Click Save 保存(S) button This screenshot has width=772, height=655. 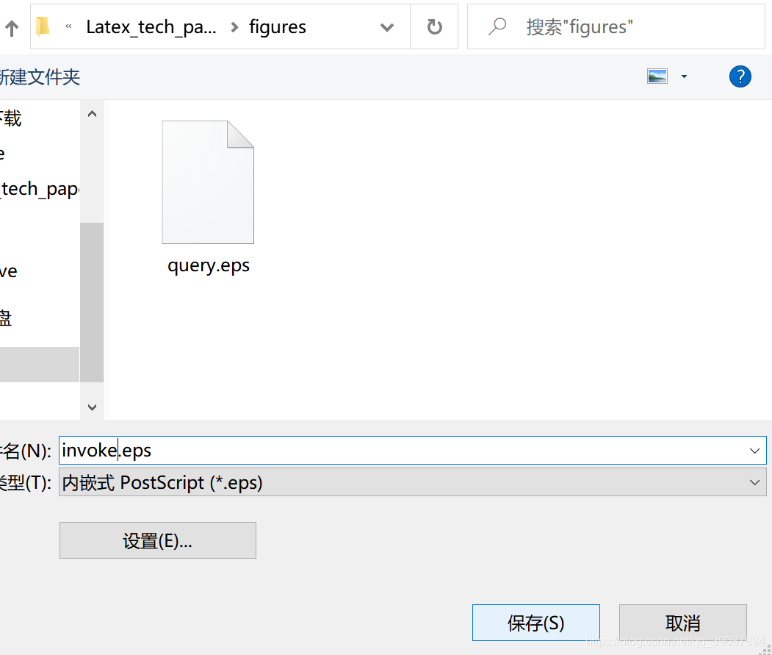tap(535, 623)
